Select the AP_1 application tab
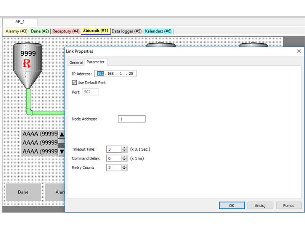This screenshot has width=305, height=229. coord(20,22)
